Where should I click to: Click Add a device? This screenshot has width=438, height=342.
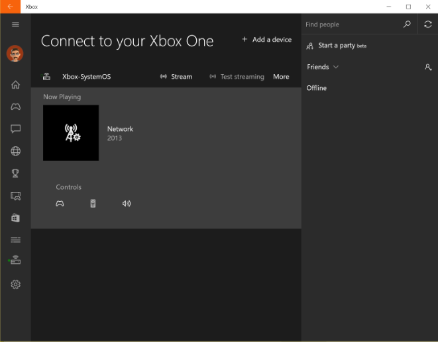[x=267, y=40]
